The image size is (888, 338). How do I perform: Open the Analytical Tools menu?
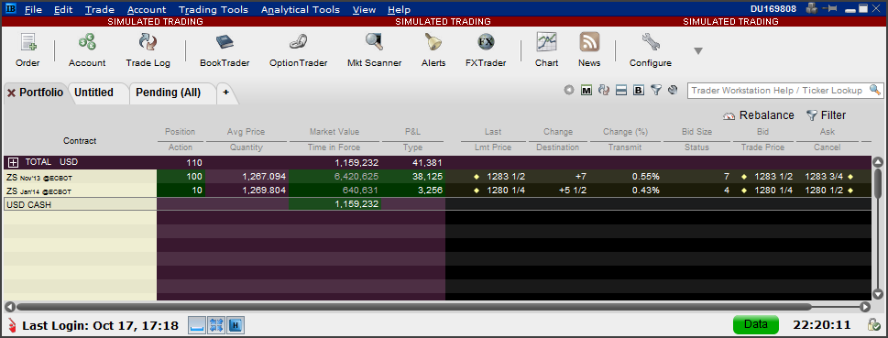click(x=301, y=10)
